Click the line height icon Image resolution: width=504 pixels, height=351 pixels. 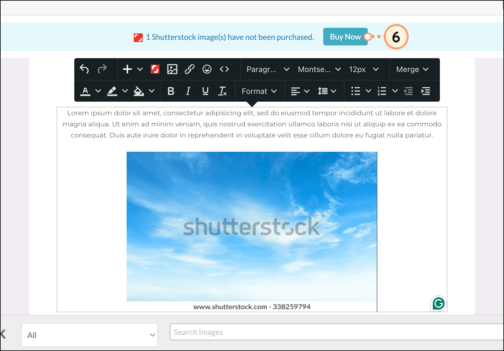click(x=323, y=91)
